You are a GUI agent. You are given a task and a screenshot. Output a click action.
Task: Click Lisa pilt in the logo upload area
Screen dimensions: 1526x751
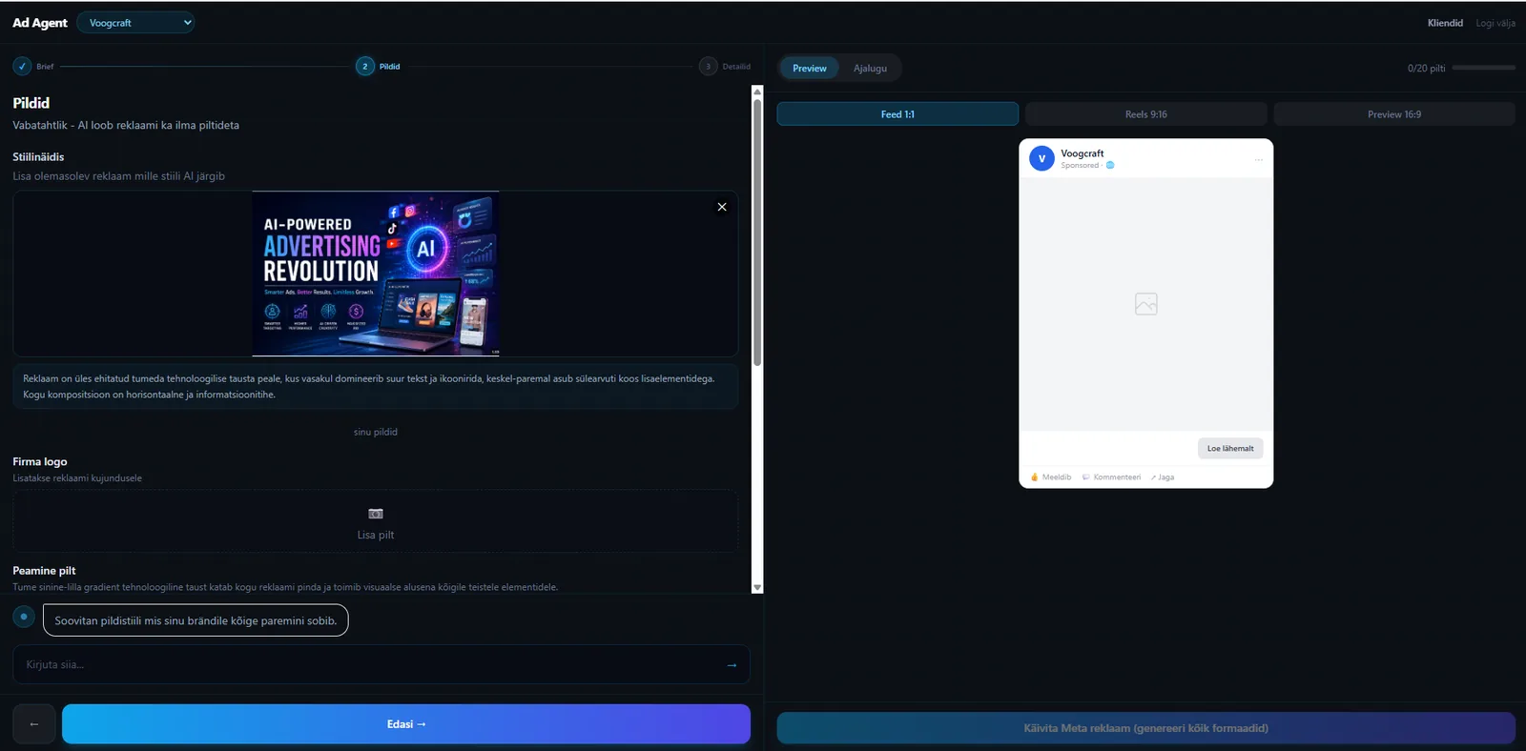click(x=376, y=535)
